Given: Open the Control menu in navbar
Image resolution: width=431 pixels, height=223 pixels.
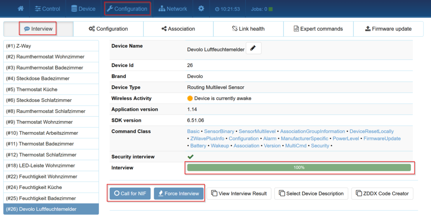Looking at the screenshot, I should click(47, 8).
